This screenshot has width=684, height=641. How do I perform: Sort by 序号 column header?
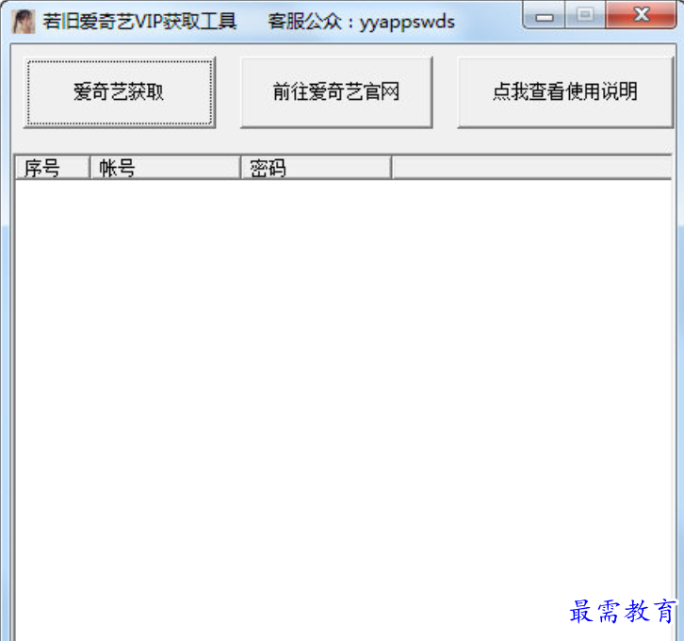tap(52, 168)
